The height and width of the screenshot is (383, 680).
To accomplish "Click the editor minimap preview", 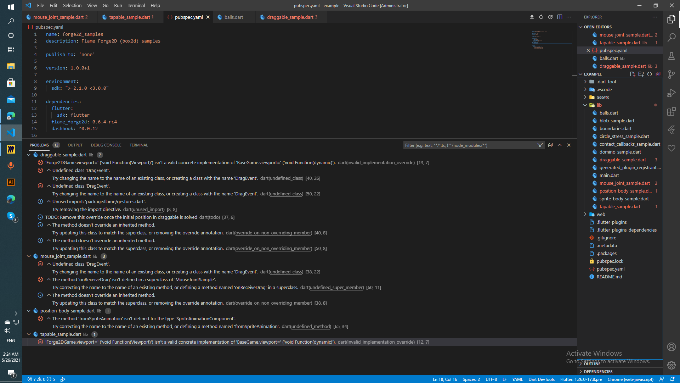I will point(539,40).
